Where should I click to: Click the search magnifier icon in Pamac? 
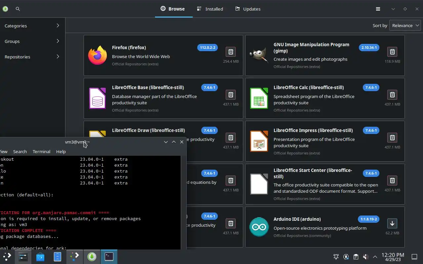point(18,9)
